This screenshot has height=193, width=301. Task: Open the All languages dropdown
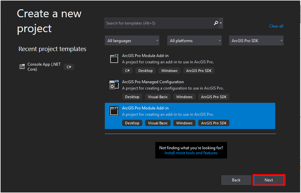[x=132, y=41]
